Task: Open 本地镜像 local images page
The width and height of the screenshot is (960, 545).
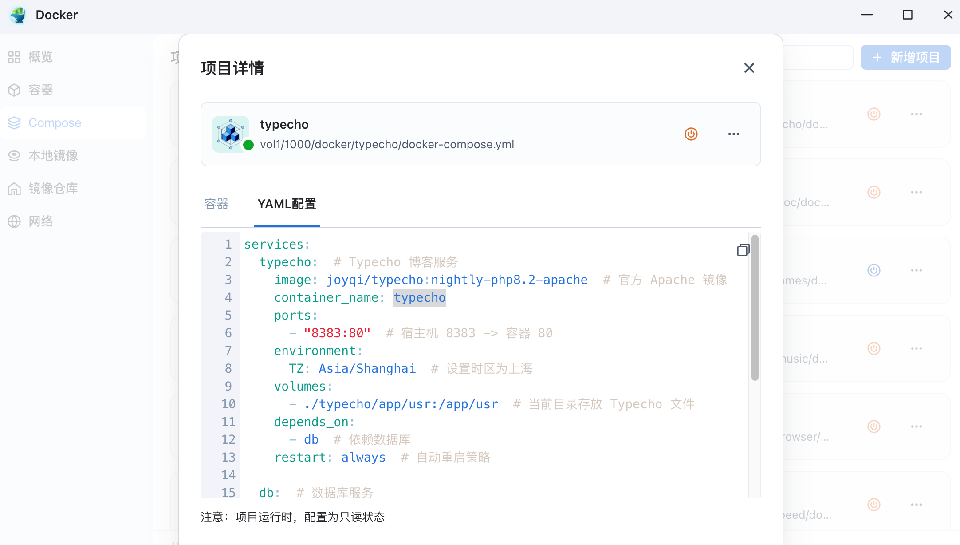Action: point(53,156)
